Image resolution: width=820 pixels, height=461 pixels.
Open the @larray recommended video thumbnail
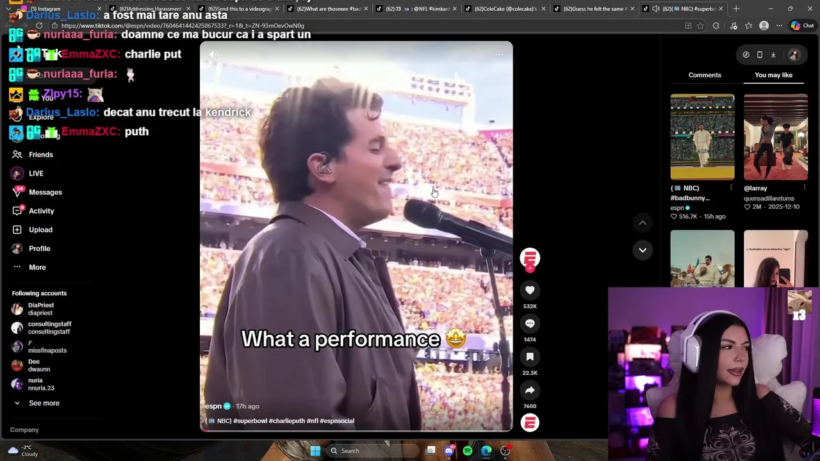coord(776,137)
